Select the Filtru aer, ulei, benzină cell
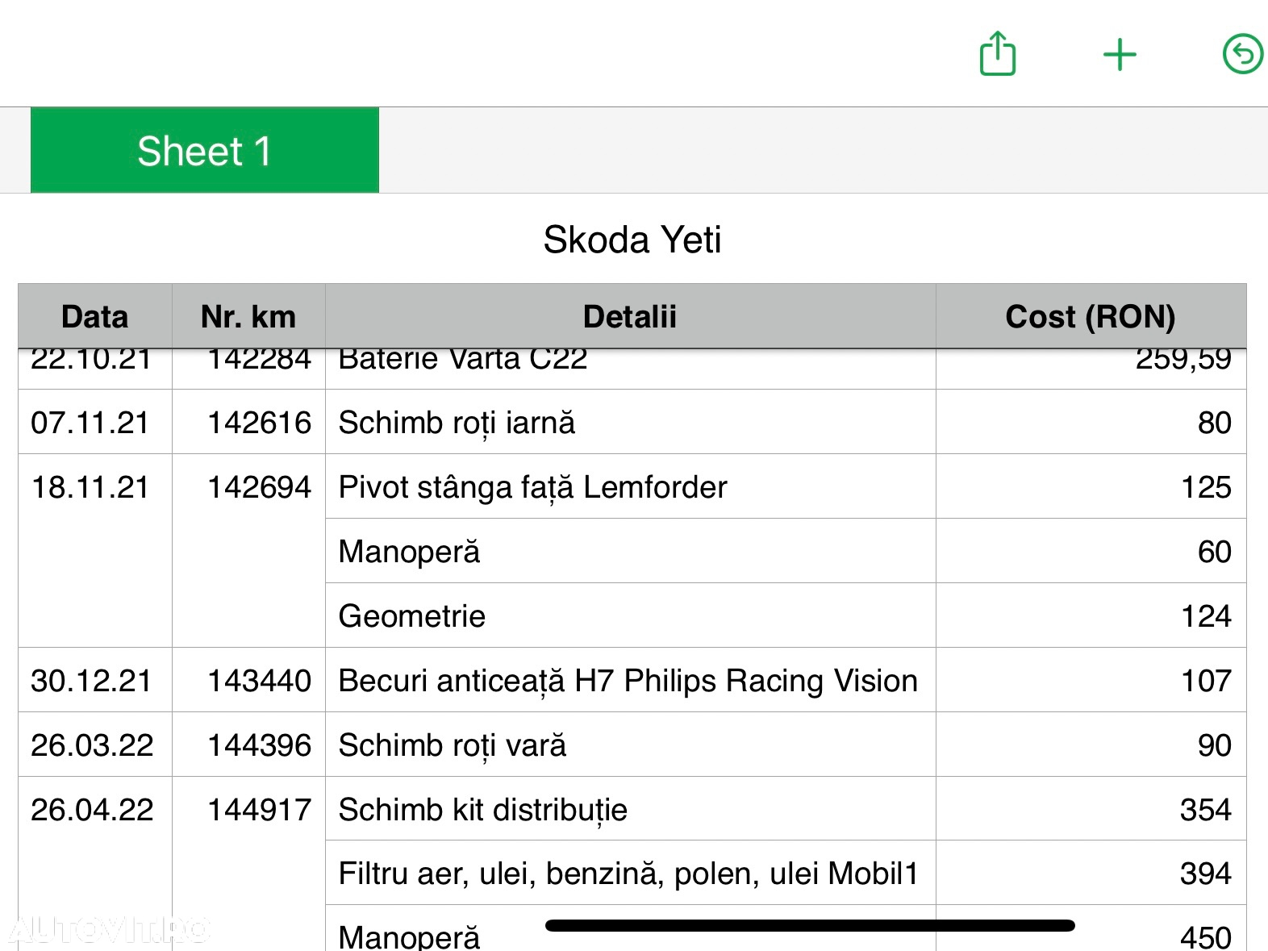 point(630,873)
